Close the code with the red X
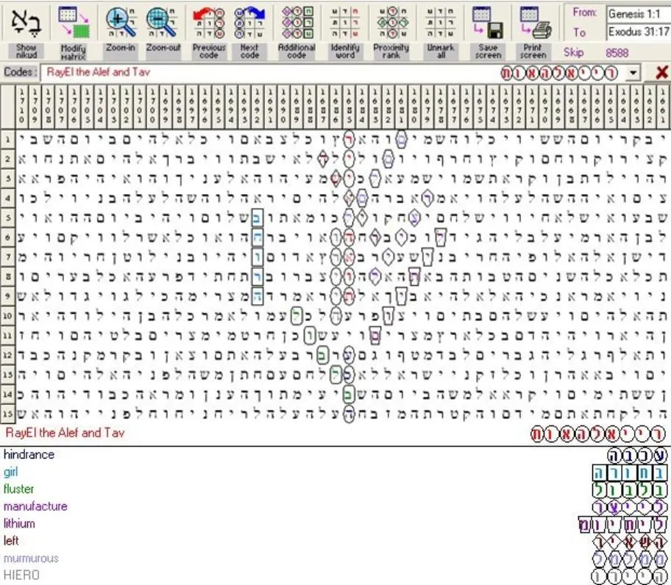 pyautogui.click(x=661, y=72)
